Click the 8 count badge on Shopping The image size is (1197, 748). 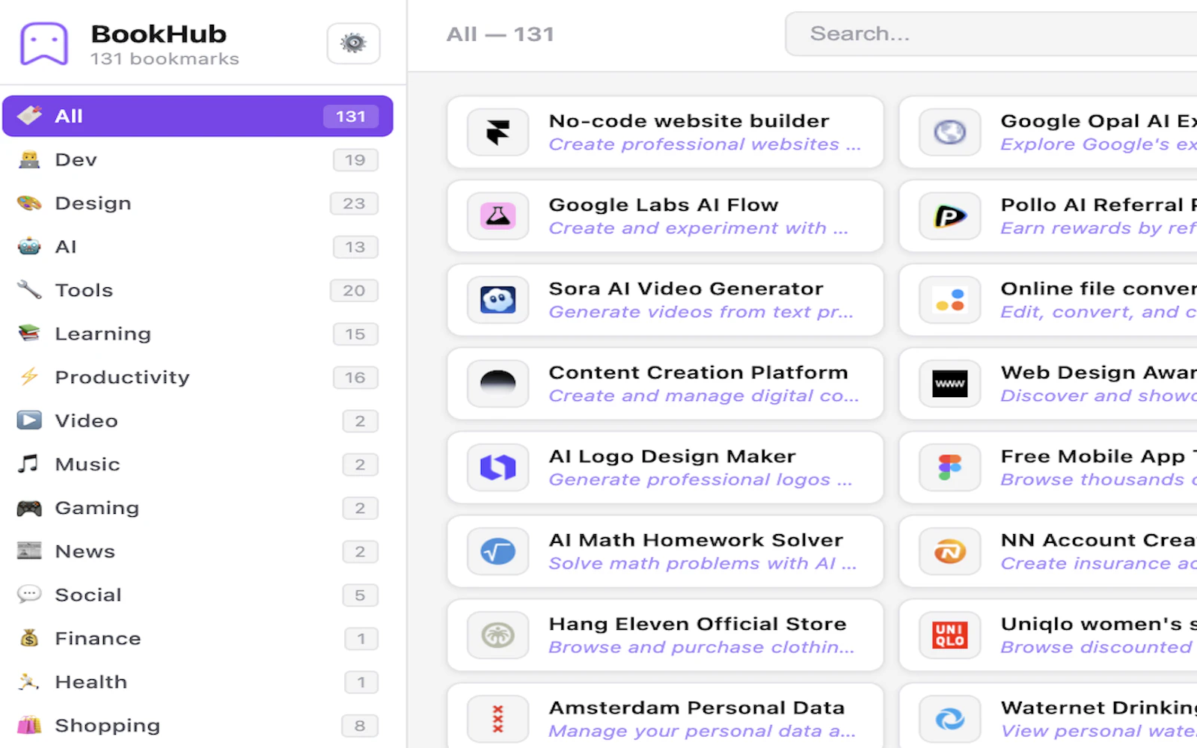(360, 726)
